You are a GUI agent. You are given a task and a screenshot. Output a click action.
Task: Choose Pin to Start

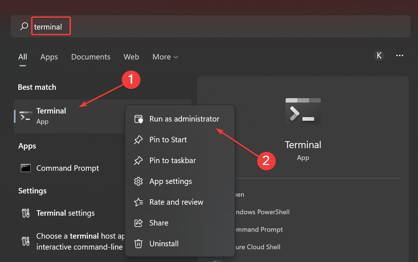coord(180,140)
